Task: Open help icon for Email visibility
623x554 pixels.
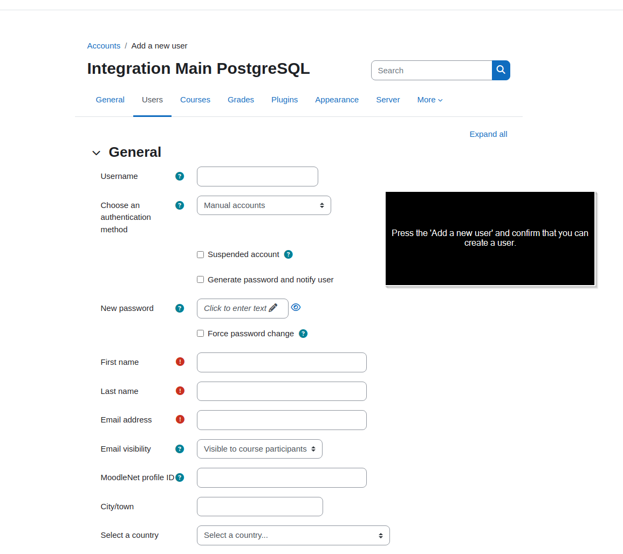Action: [180, 449]
